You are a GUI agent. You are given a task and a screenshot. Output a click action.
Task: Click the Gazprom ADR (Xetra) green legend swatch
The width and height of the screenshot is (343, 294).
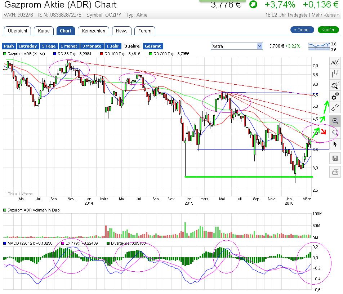pyautogui.click(x=5, y=54)
